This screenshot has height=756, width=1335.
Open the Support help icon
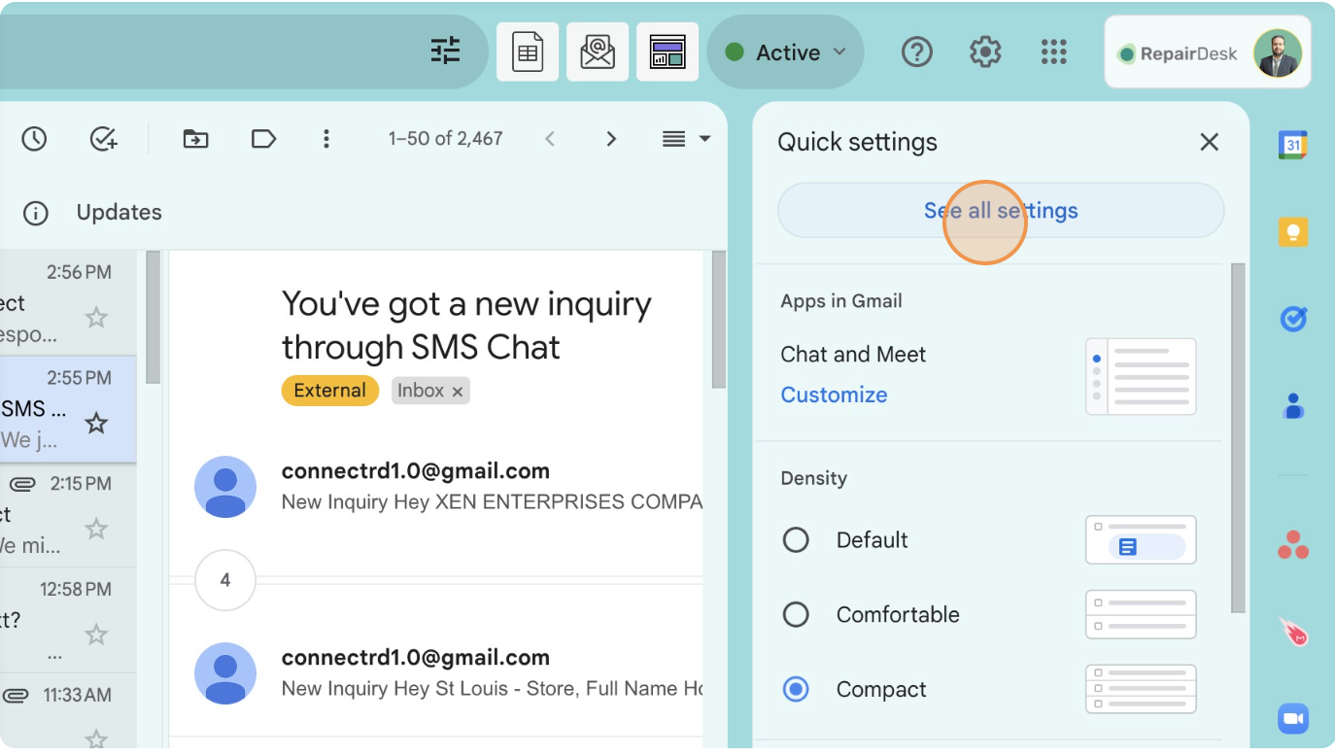pos(916,52)
